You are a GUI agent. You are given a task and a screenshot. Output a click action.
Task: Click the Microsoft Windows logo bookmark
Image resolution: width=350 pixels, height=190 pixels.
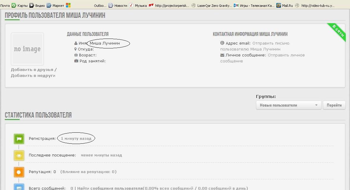click(68, 5)
